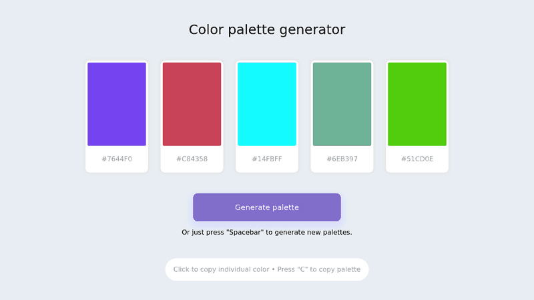
Task: Click the #51CD0E hex code text
Action: [417, 159]
